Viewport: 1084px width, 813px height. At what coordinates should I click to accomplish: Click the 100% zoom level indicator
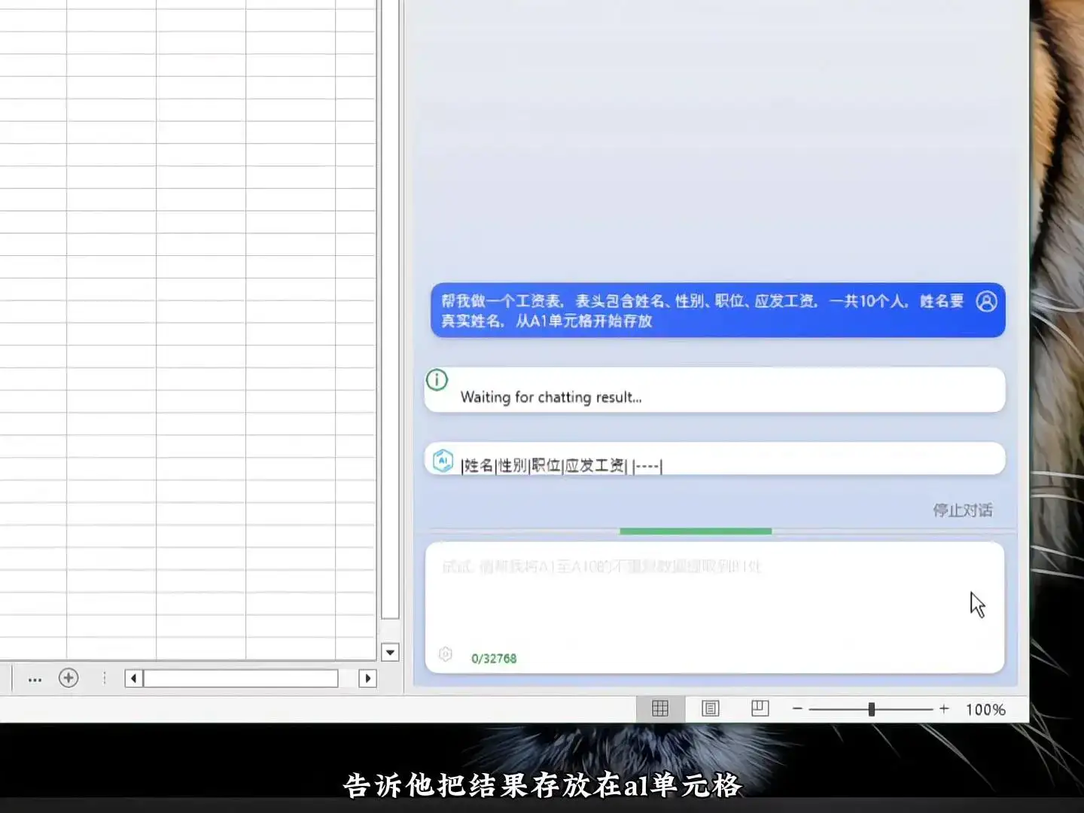click(987, 708)
